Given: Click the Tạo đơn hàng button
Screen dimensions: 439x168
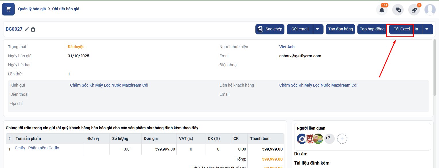Looking at the screenshot, I should click(340, 29).
